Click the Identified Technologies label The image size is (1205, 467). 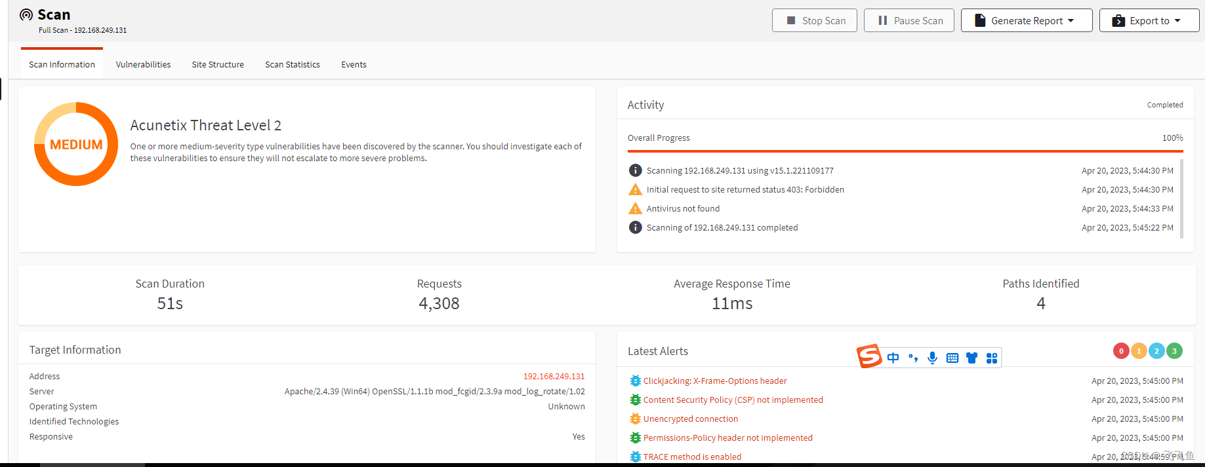(x=74, y=421)
